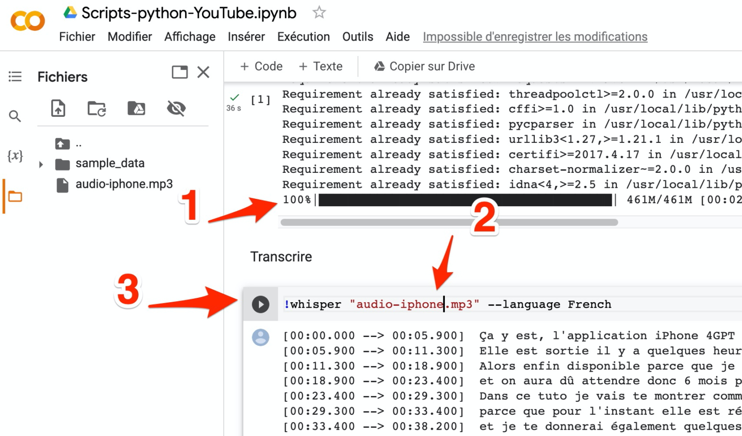Open the Outils menu
The image size is (742, 436).
click(357, 37)
